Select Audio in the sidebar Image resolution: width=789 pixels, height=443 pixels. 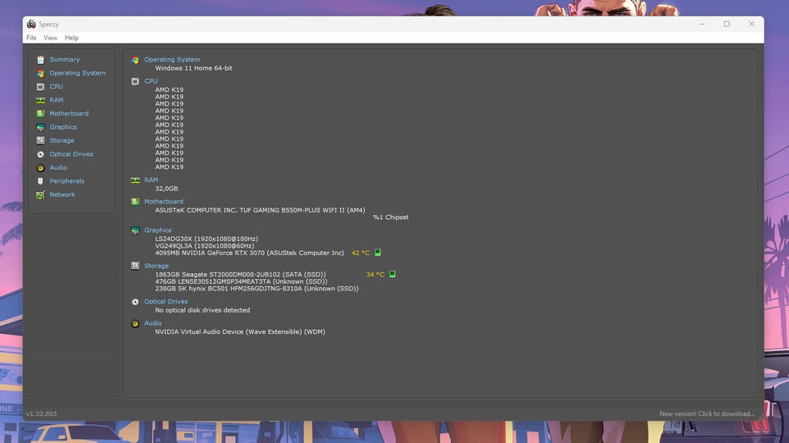[x=58, y=167]
